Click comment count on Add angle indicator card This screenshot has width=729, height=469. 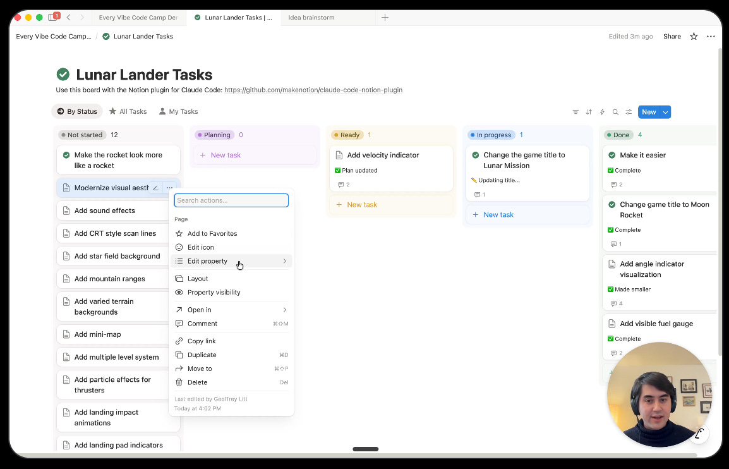click(x=617, y=303)
